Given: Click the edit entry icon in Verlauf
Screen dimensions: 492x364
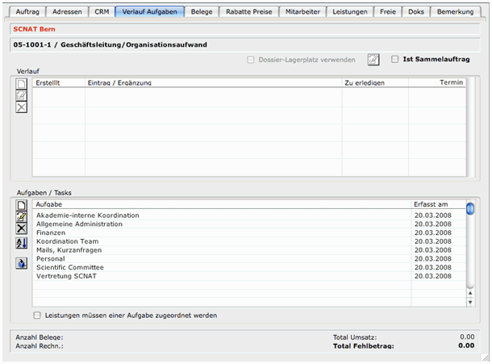Looking at the screenshot, I should click(22, 95).
